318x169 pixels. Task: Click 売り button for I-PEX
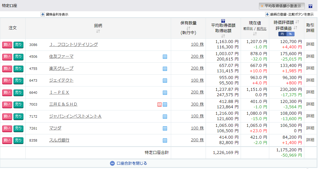18,93
